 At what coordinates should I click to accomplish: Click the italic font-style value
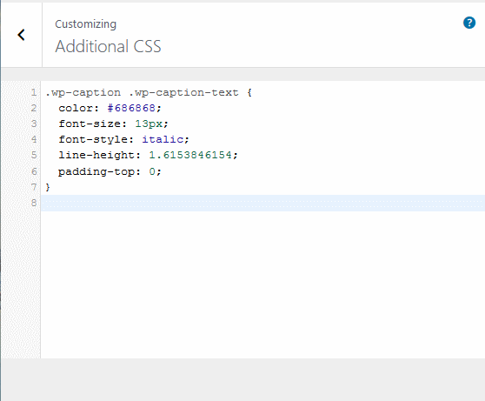click(x=163, y=139)
